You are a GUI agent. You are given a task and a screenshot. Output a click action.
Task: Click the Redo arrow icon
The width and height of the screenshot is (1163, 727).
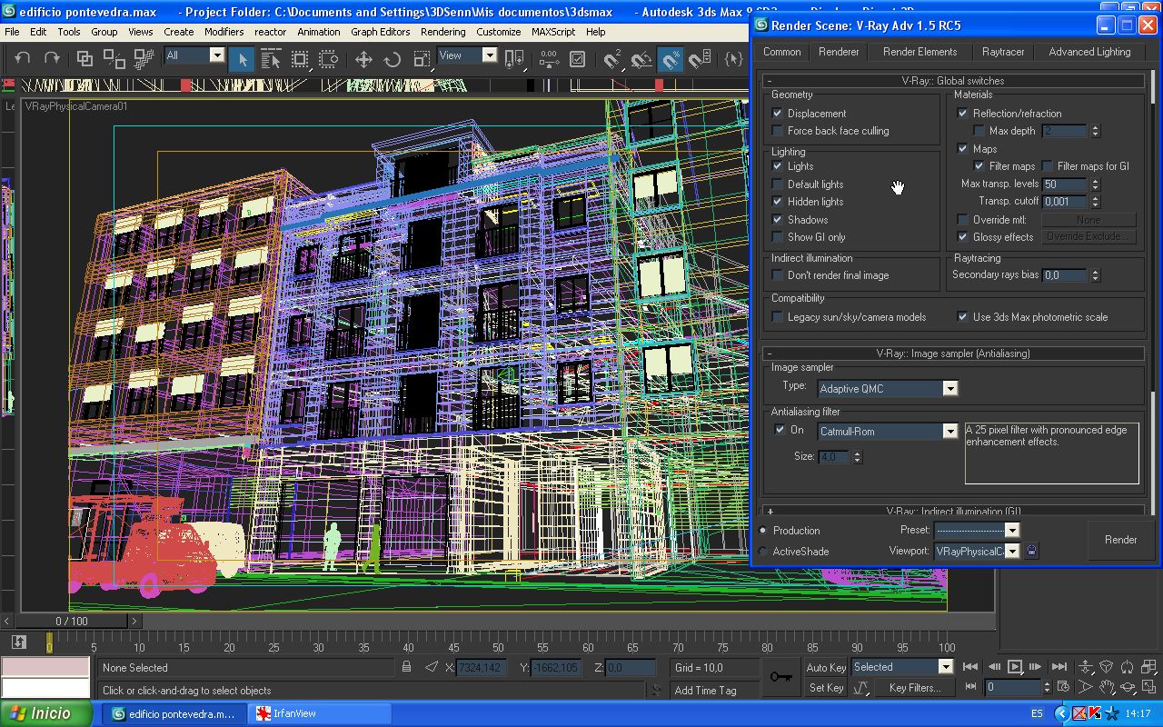point(53,59)
